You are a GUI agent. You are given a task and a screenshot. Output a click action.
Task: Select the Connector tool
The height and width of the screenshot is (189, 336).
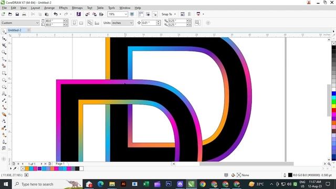tap(4, 107)
